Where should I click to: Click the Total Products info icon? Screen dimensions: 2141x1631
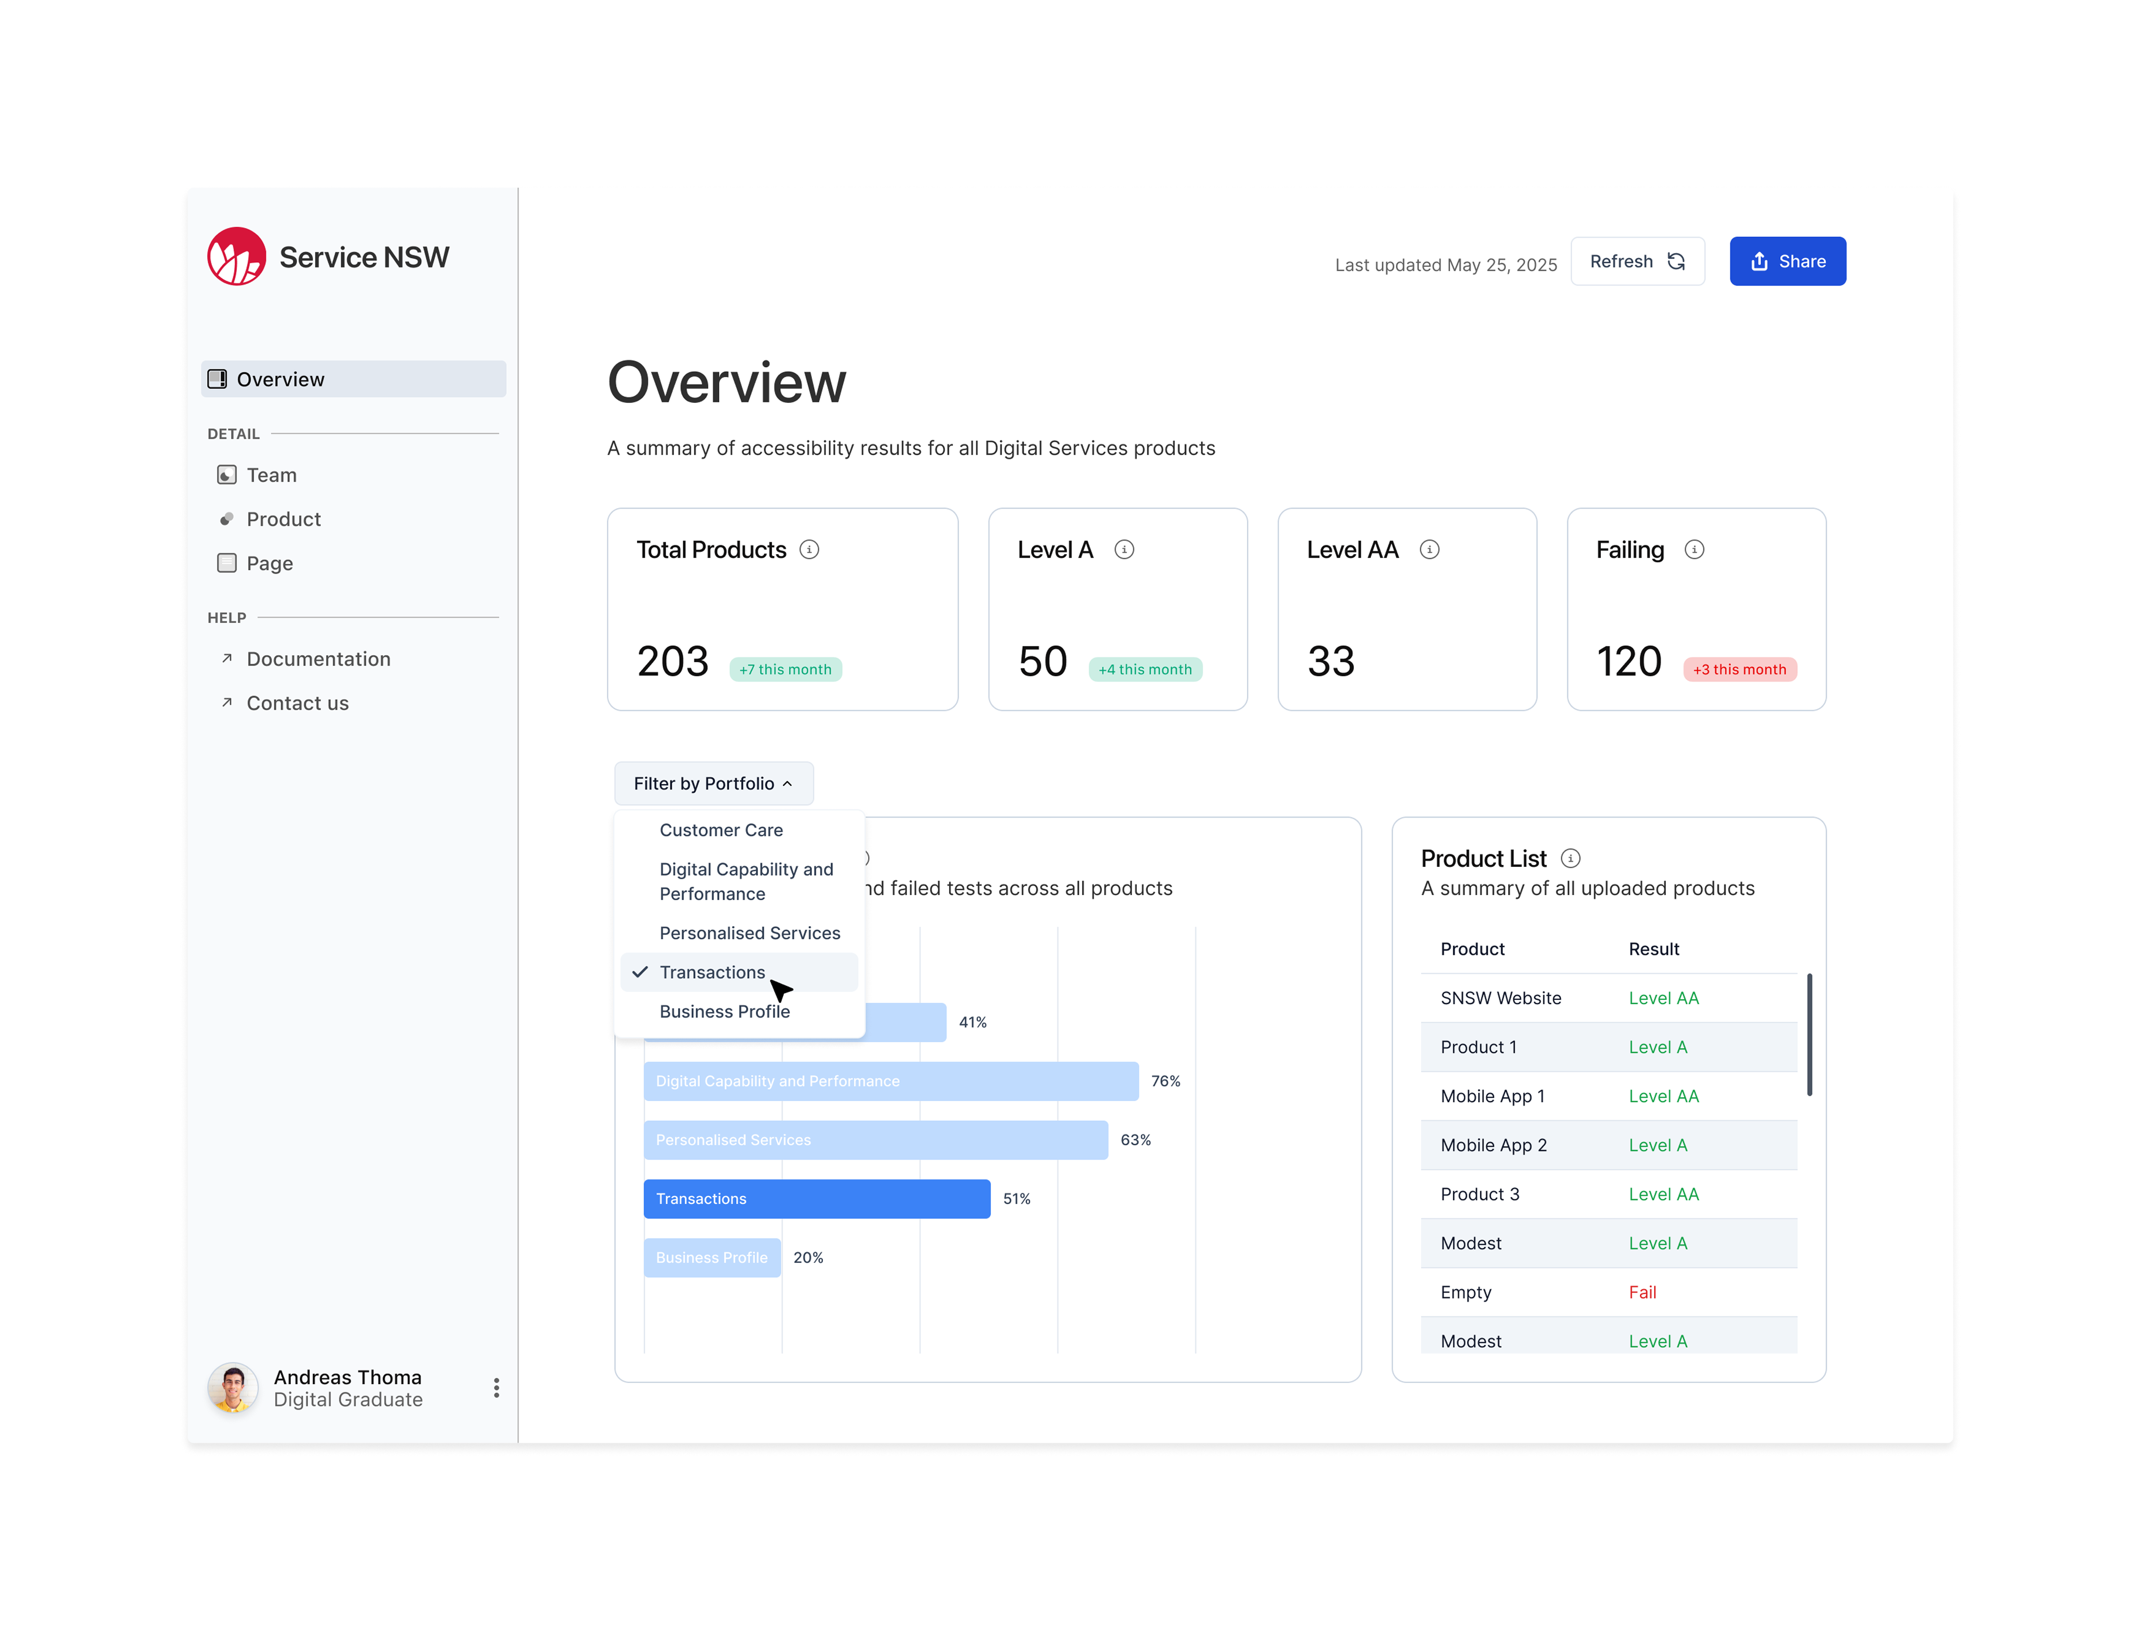click(809, 550)
